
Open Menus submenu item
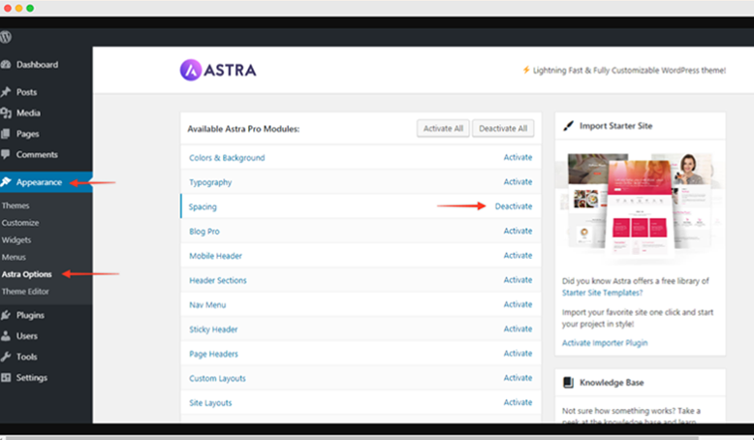[14, 257]
